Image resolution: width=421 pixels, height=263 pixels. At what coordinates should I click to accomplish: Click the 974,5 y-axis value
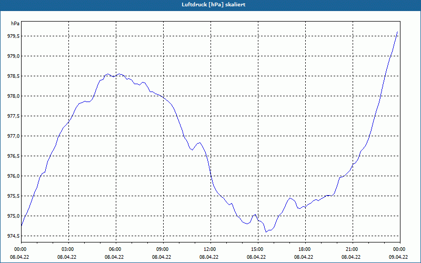(14, 236)
